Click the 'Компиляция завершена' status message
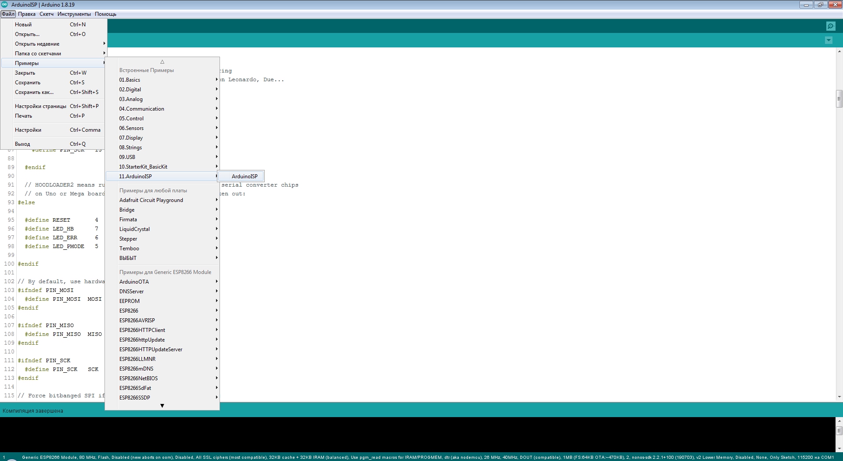The image size is (843, 461). pyautogui.click(x=33, y=411)
